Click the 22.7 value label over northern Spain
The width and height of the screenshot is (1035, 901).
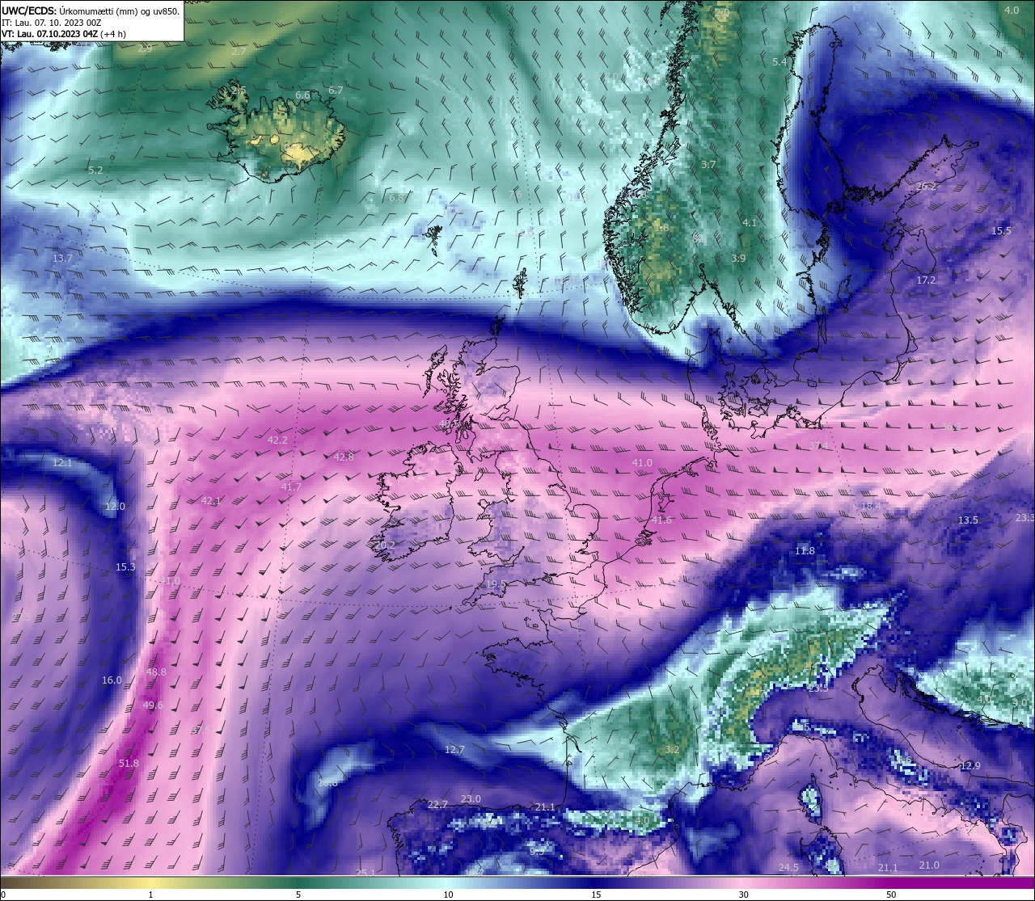[x=437, y=804]
